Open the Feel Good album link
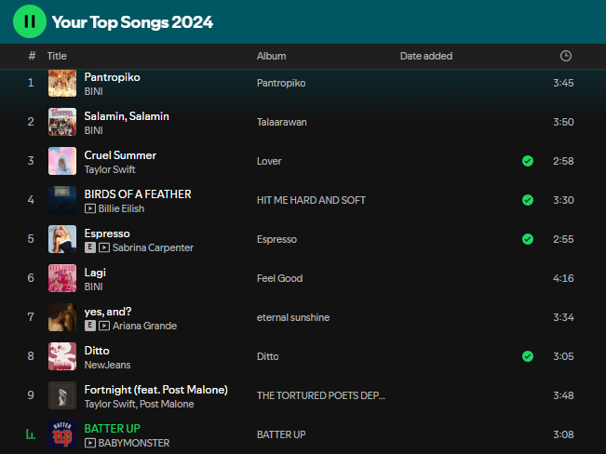 pyautogui.click(x=279, y=278)
